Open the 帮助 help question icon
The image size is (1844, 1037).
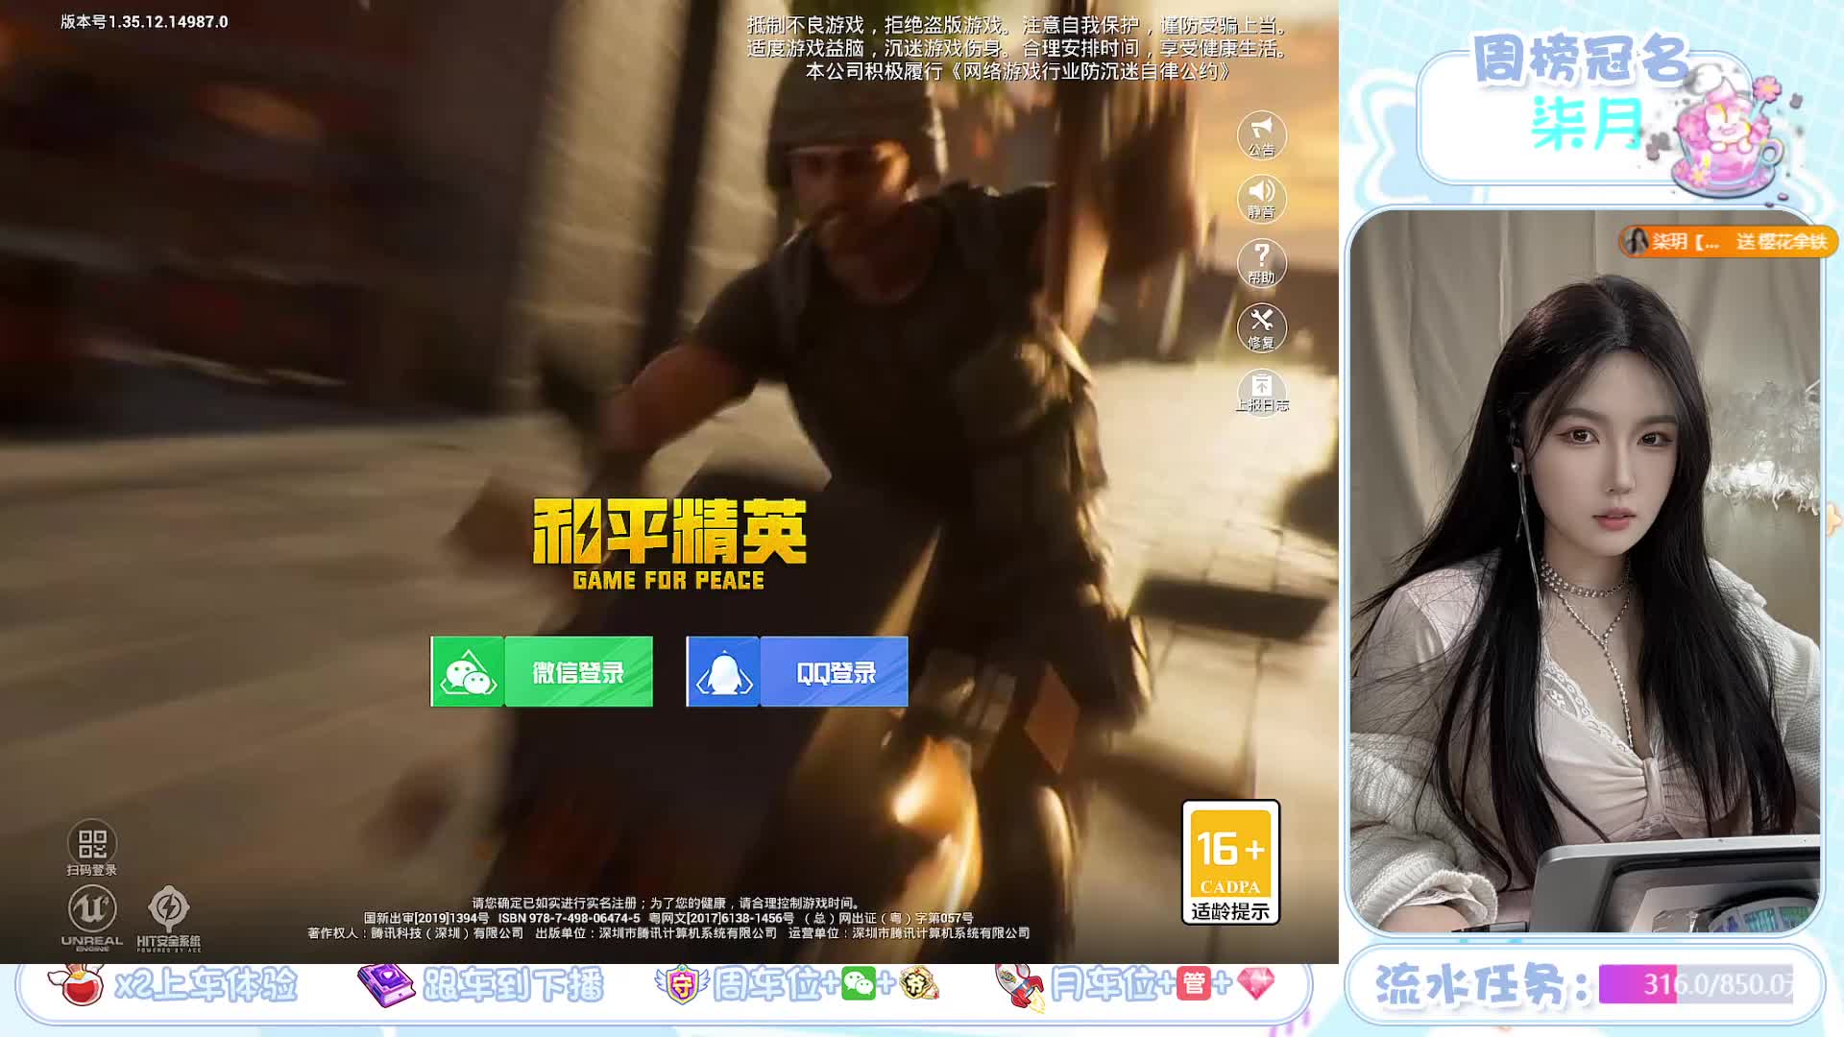[1261, 262]
